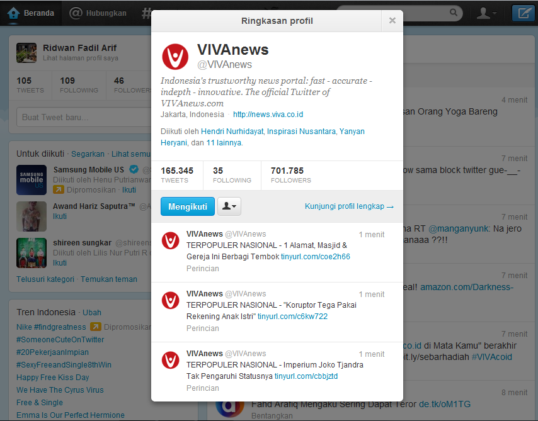This screenshot has height=421, width=538.
Task: Open tinyurl.com/c6kw722 link
Action: coord(292,317)
